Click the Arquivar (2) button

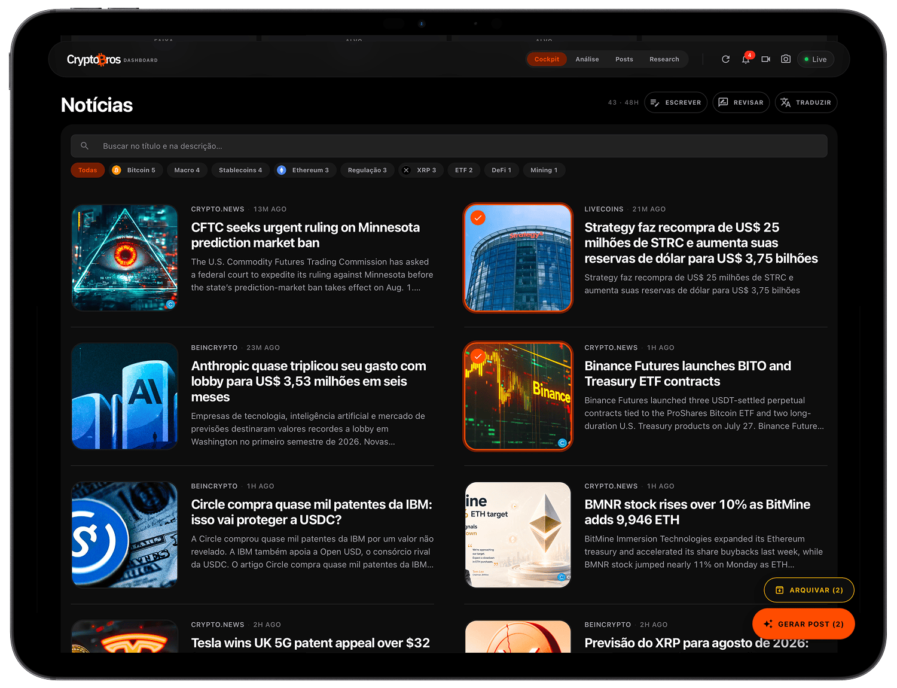pos(809,590)
